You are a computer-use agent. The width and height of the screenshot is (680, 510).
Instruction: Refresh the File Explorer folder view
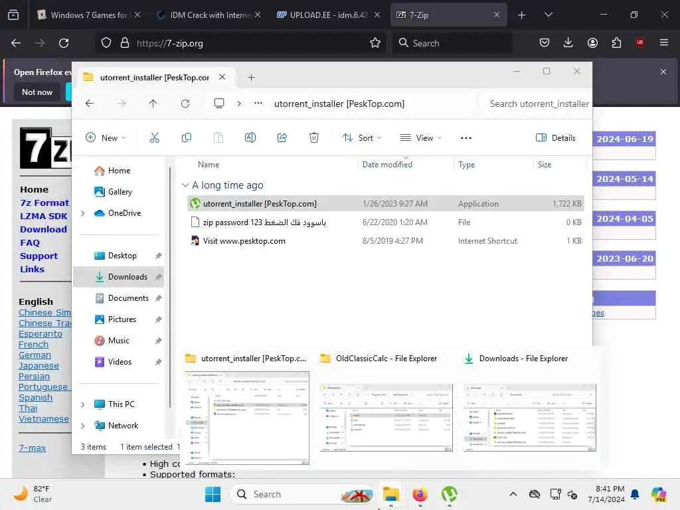[185, 104]
